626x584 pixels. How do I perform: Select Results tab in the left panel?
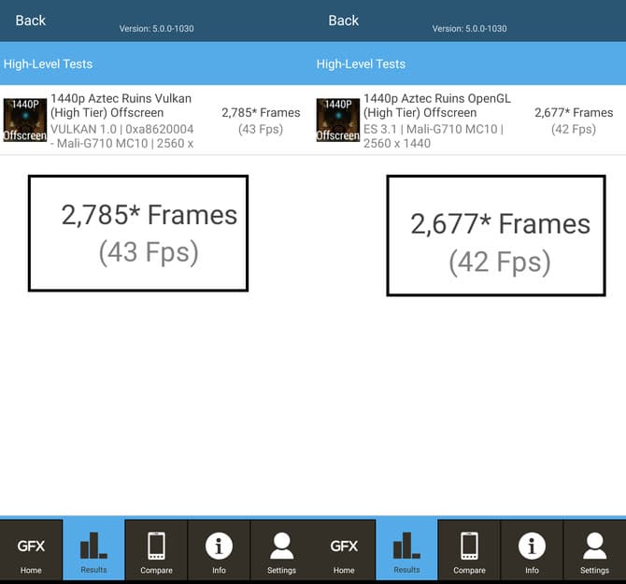pyautogui.click(x=93, y=551)
